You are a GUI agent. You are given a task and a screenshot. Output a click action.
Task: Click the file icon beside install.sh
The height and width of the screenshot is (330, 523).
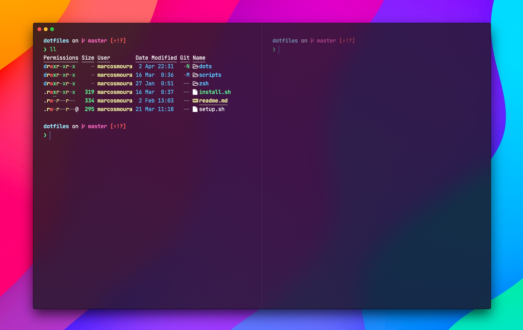tap(195, 92)
